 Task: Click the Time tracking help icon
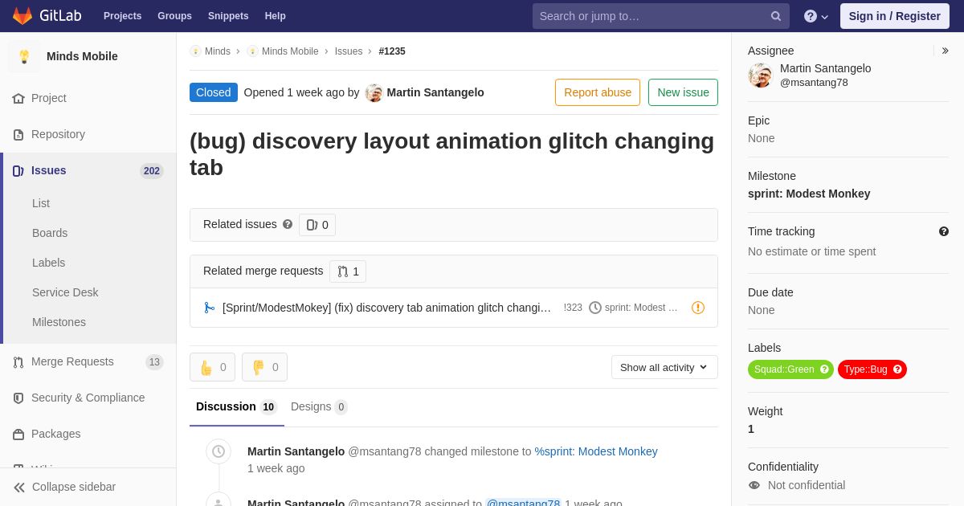pos(944,231)
